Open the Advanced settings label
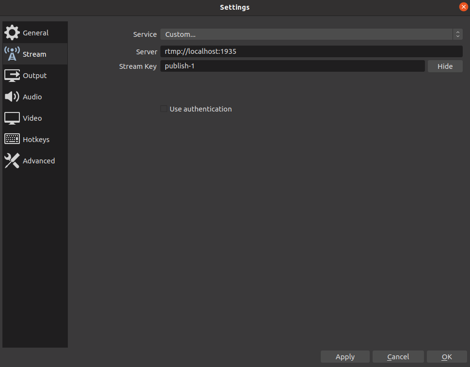 click(x=39, y=161)
